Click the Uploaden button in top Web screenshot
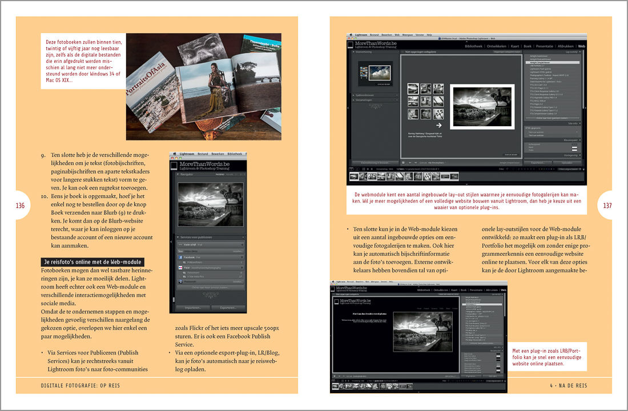Image resolution: width=628 pixels, height=411 pixels. pos(567,163)
